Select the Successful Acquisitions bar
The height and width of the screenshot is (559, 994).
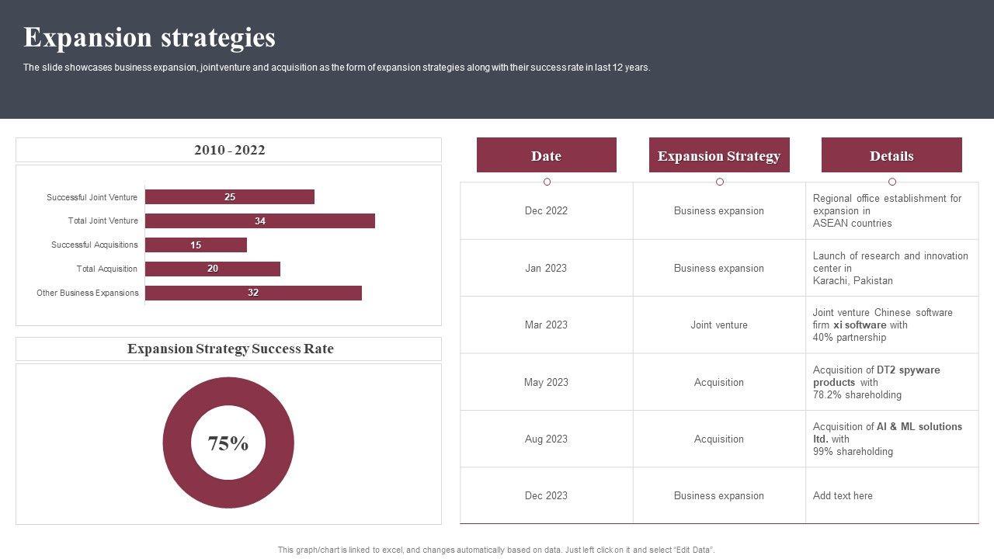pyautogui.click(x=196, y=245)
